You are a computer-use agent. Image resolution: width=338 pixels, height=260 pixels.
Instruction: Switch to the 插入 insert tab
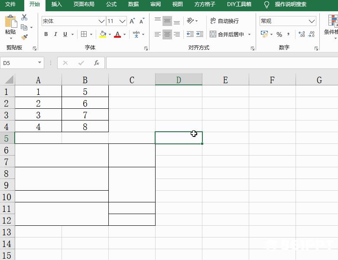coord(57,4)
